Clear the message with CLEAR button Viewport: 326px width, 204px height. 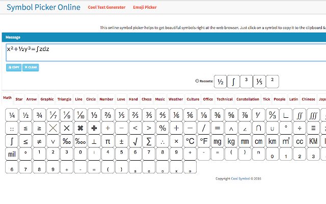point(31,67)
